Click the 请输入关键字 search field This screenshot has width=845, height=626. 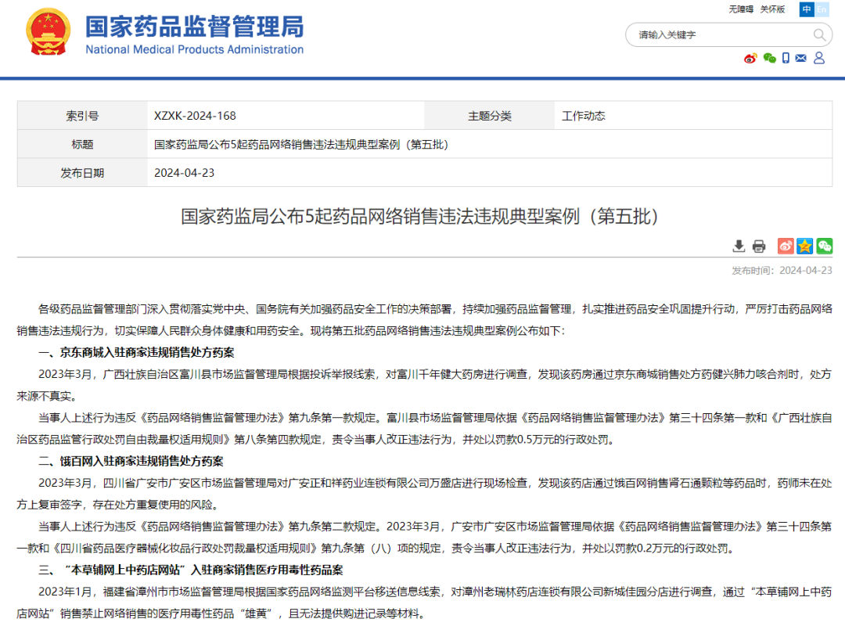(720, 34)
